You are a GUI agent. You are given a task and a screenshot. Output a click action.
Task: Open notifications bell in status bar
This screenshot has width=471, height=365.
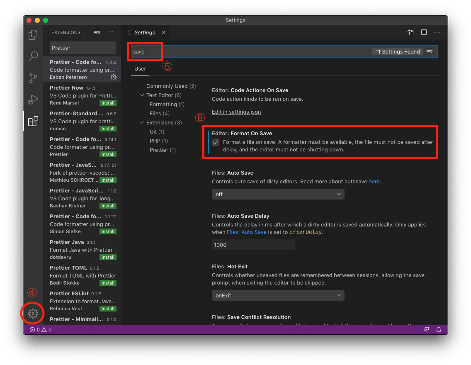point(439,330)
